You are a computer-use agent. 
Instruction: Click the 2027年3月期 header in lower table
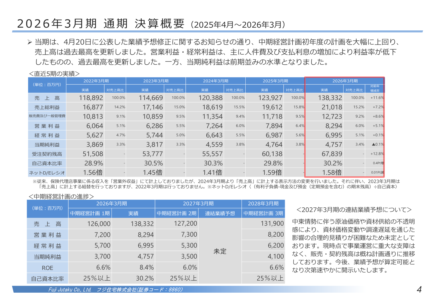coord(198,204)
